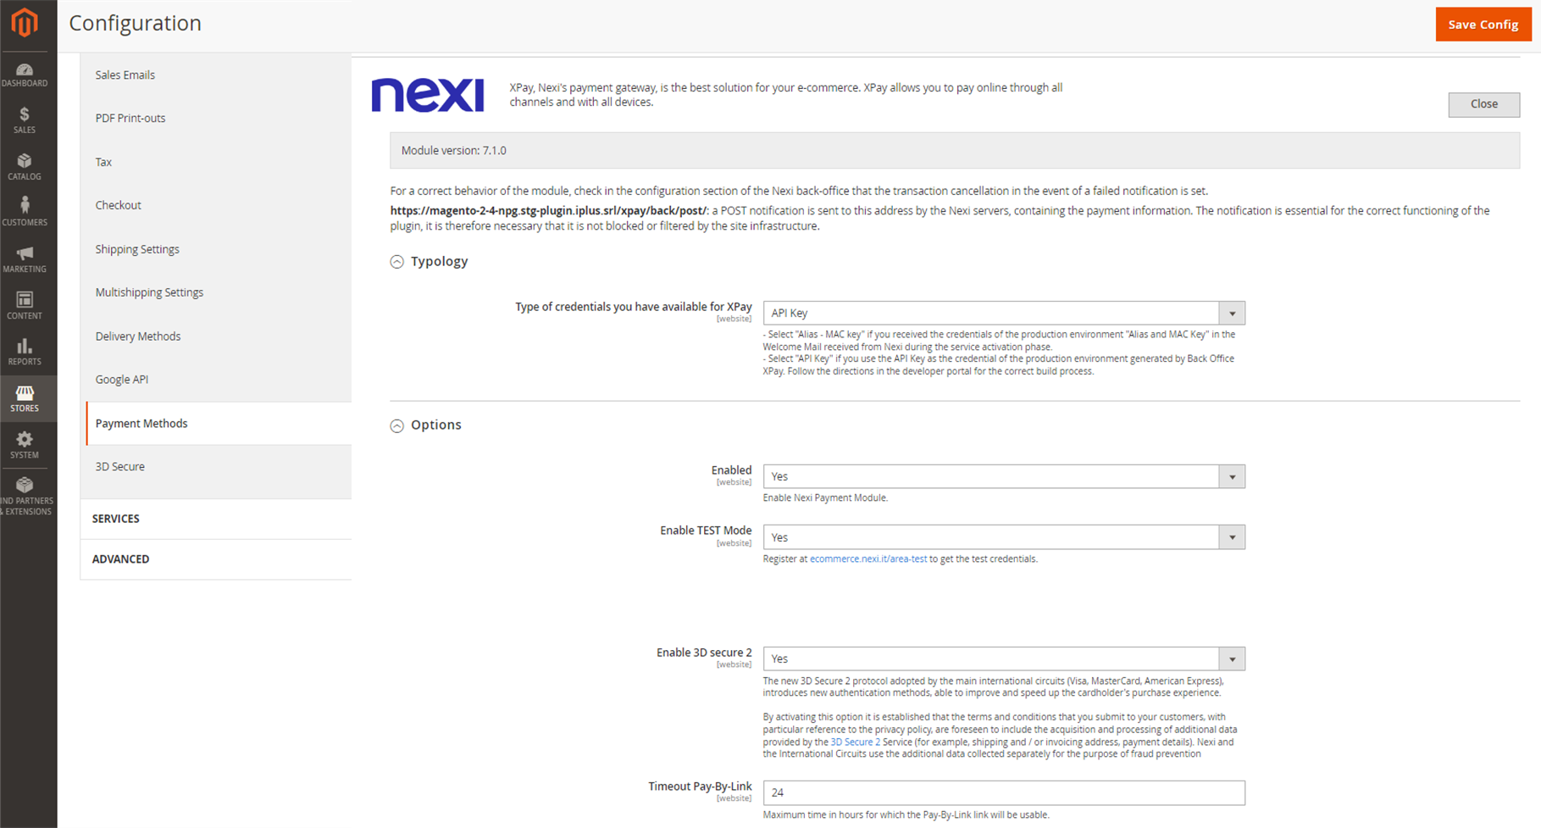
Task: Open the Content sidebar icon
Action: [25, 306]
